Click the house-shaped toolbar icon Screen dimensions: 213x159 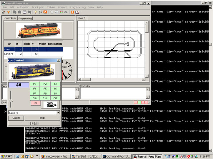coord(51,12)
